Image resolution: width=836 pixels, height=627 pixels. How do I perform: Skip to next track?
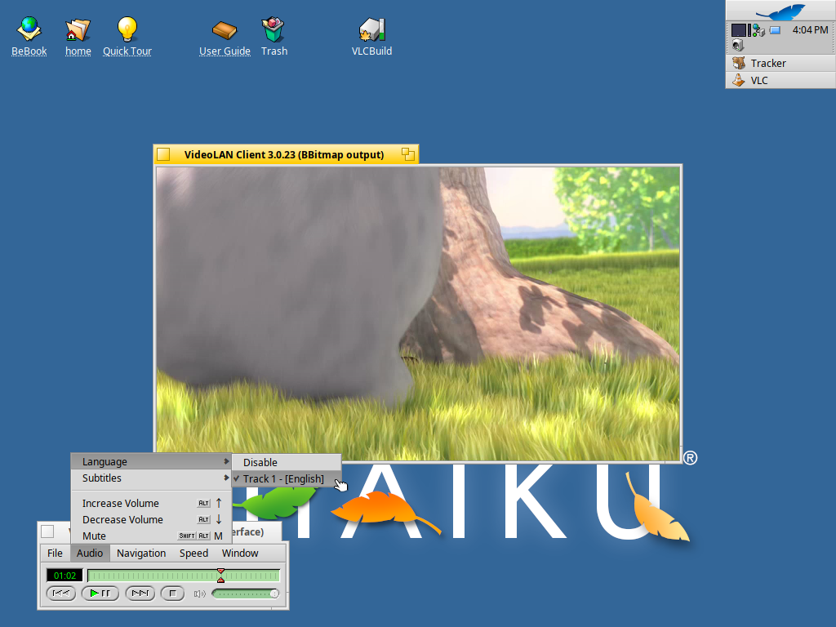(140, 594)
